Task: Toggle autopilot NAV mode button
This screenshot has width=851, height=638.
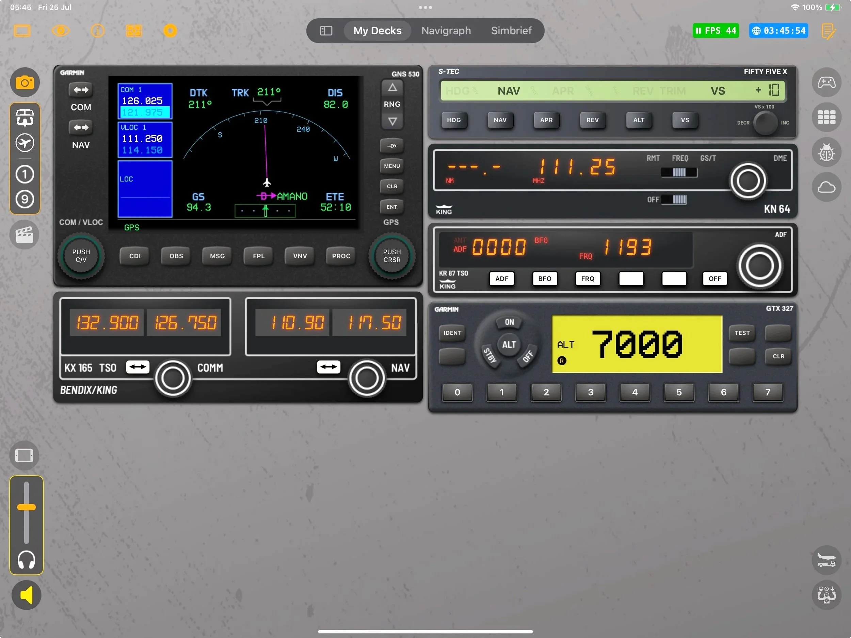Action: [x=500, y=120]
